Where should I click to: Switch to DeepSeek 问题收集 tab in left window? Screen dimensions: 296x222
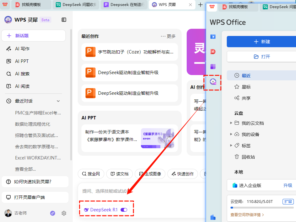click(x=76, y=4)
